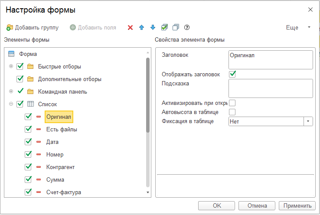Screen dimensions: 320x215
Task: Move element down with blue arrow
Action: pos(153,27)
